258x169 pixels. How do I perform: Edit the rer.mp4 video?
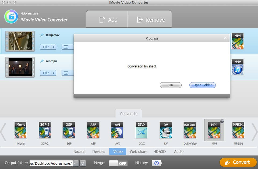[x=46, y=73]
